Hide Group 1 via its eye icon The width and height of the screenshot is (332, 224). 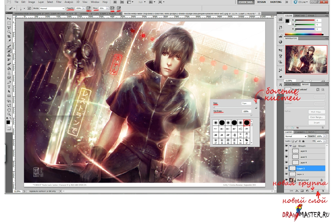click(286, 146)
